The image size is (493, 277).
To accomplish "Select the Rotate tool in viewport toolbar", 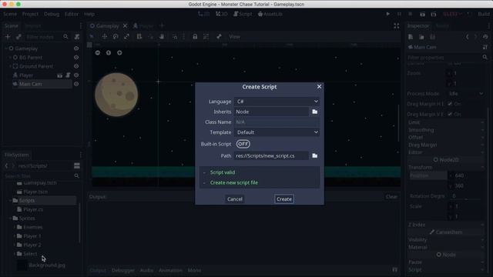I will (116, 37).
